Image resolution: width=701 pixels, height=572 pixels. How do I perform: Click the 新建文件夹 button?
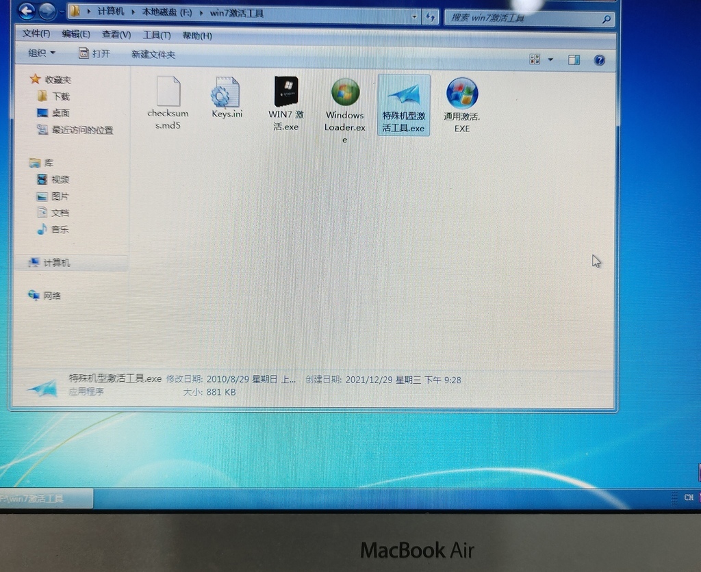pos(153,55)
